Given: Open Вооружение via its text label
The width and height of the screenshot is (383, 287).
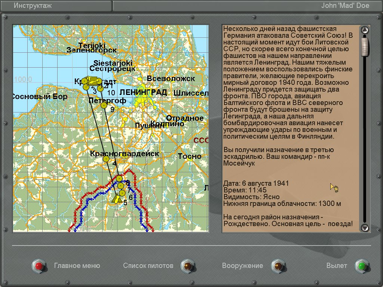Looking at the screenshot, I should [x=242, y=266].
